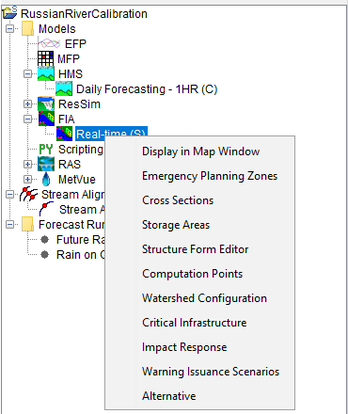The image size is (348, 414).
Task: Click the Stream Alignment folder icon
Action: coord(28,194)
